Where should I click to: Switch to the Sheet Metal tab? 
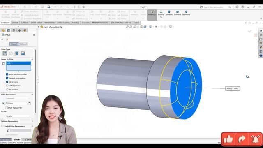point(36,23)
